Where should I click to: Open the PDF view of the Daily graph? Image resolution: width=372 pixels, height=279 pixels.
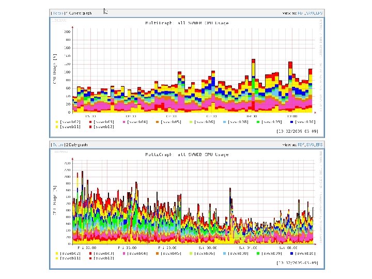point(301,145)
